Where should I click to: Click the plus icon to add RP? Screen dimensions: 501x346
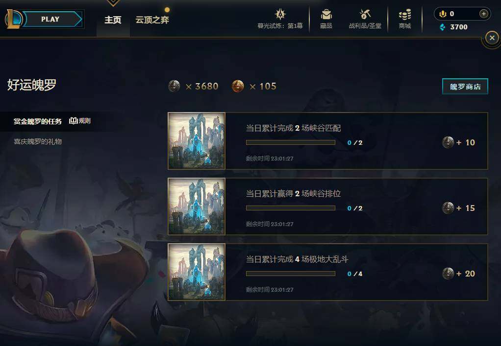[x=484, y=14]
